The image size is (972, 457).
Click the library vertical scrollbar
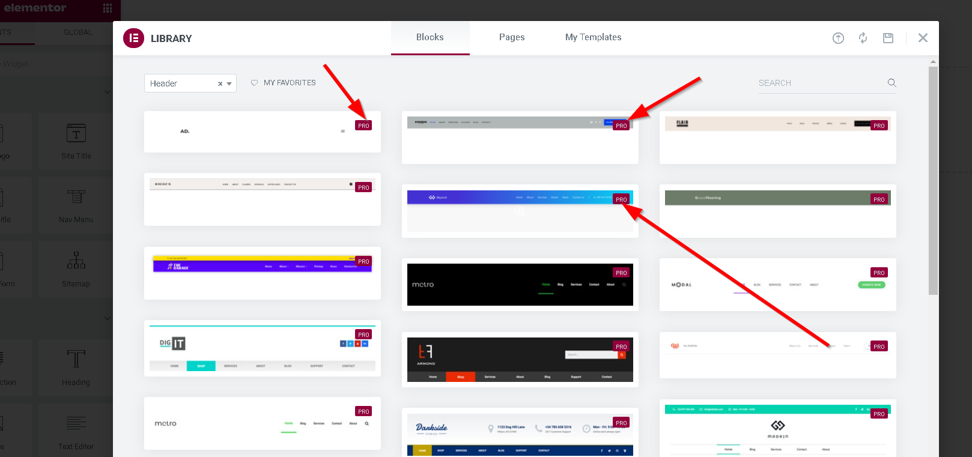click(933, 180)
